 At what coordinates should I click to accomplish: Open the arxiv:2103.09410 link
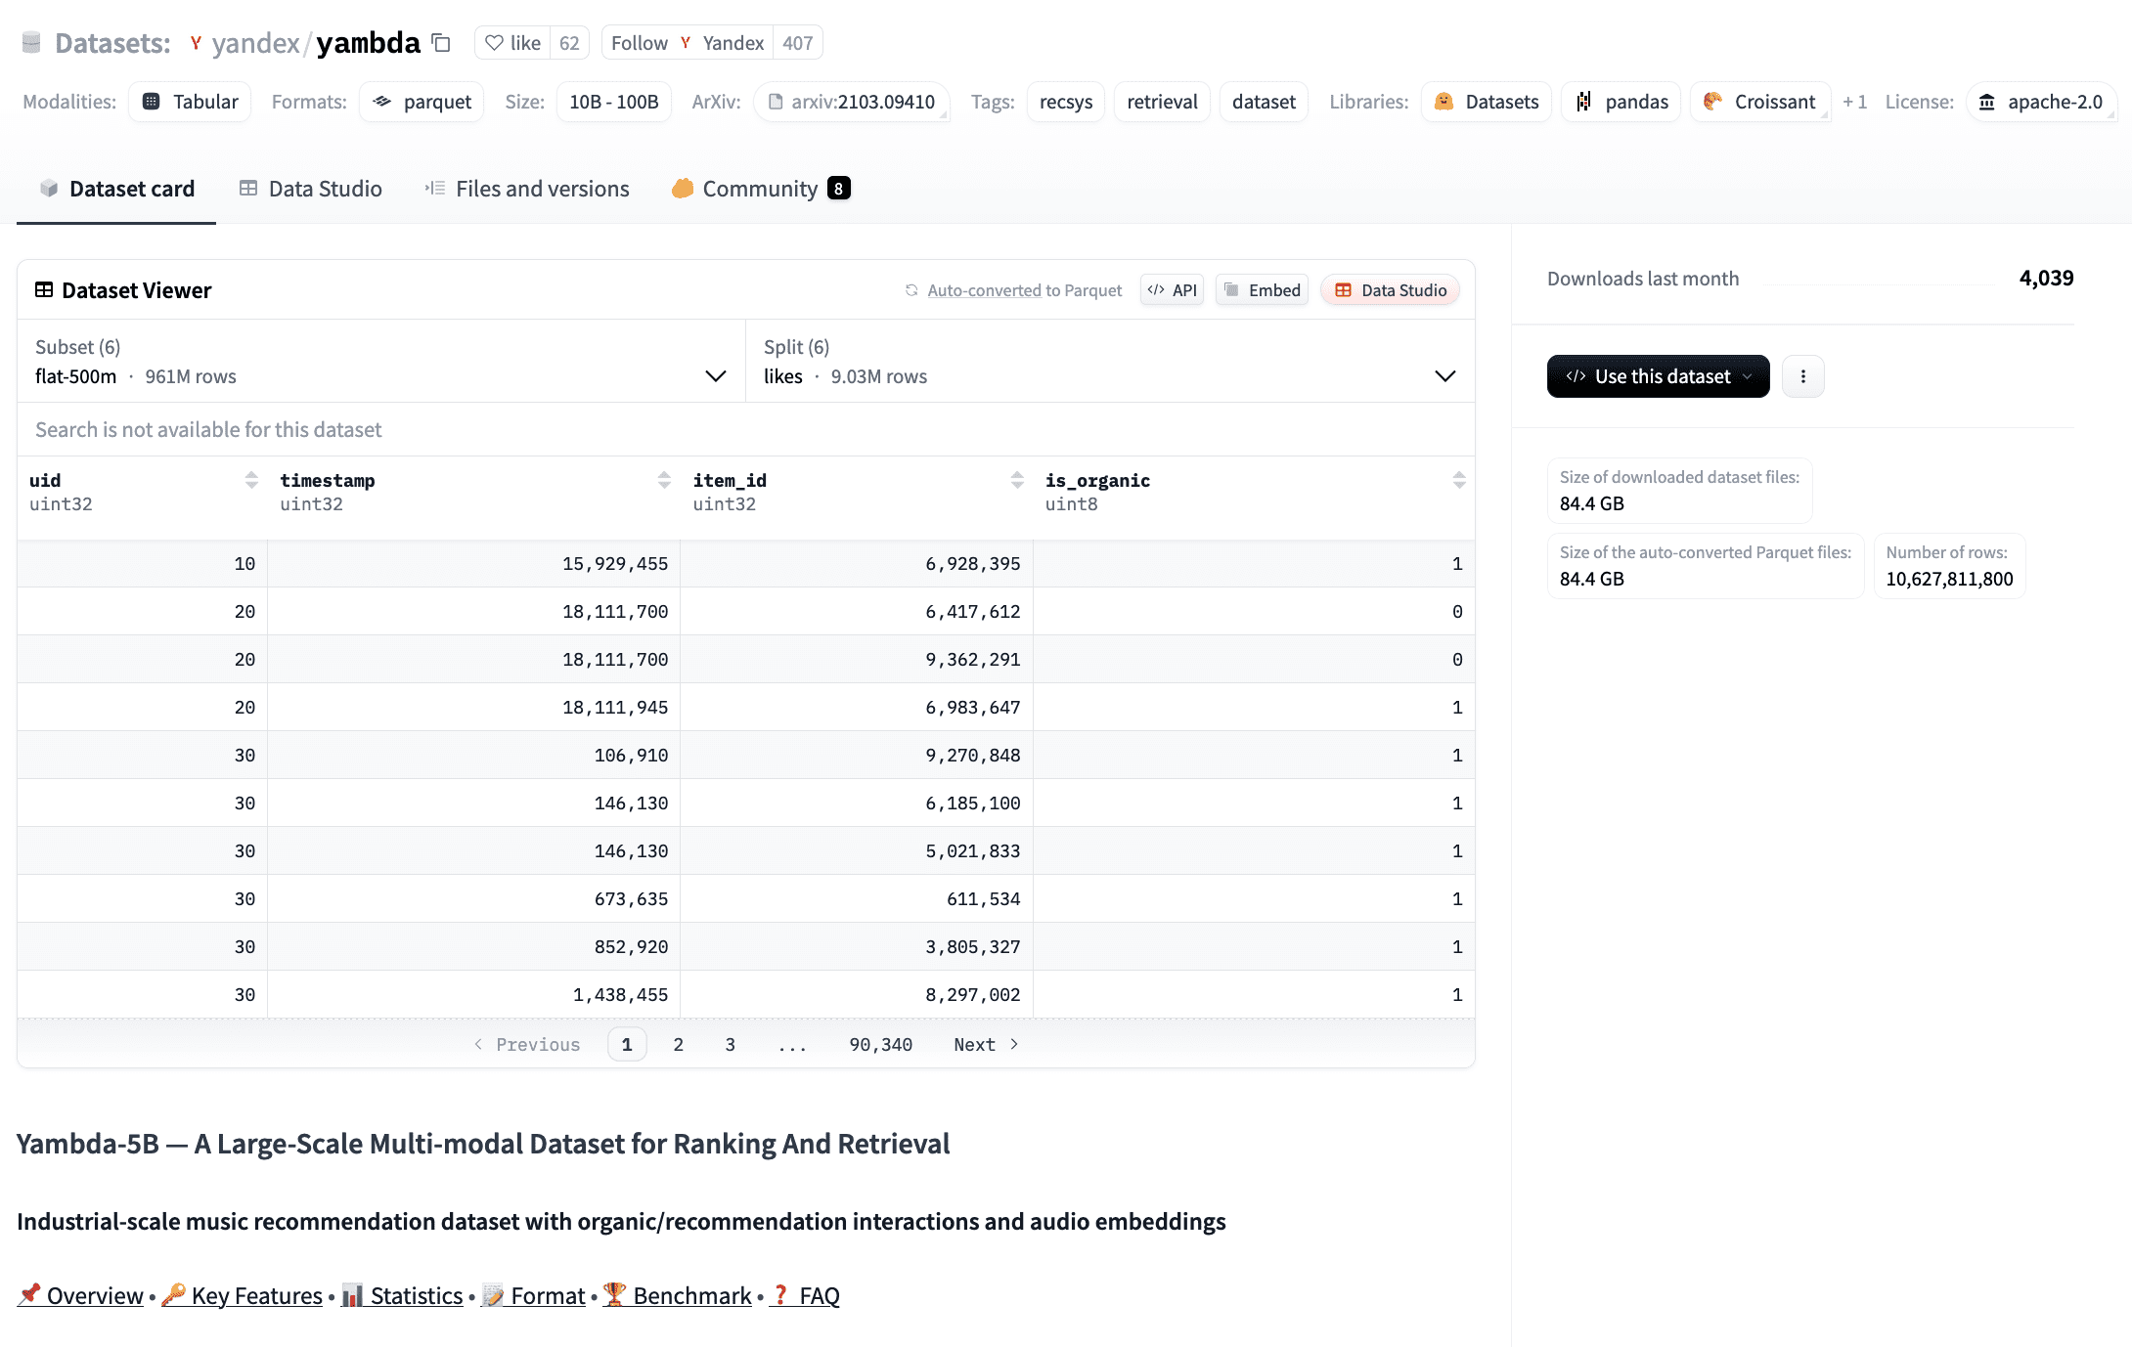pos(853,101)
